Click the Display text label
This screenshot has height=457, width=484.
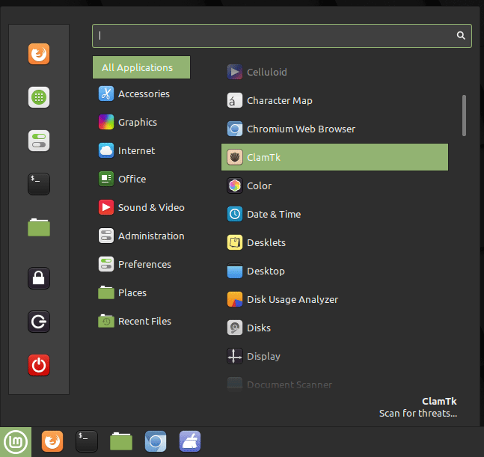point(263,357)
